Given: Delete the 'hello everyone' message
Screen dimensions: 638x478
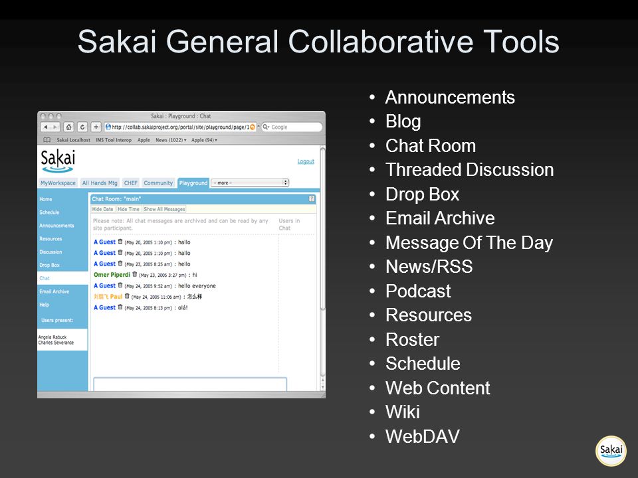Looking at the screenshot, I should click(120, 285).
